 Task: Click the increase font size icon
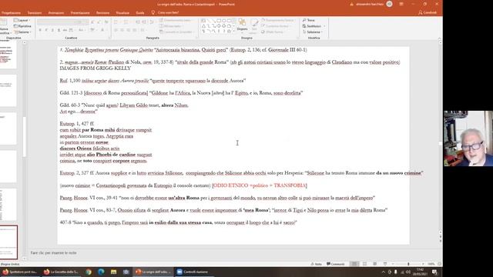point(93,22)
